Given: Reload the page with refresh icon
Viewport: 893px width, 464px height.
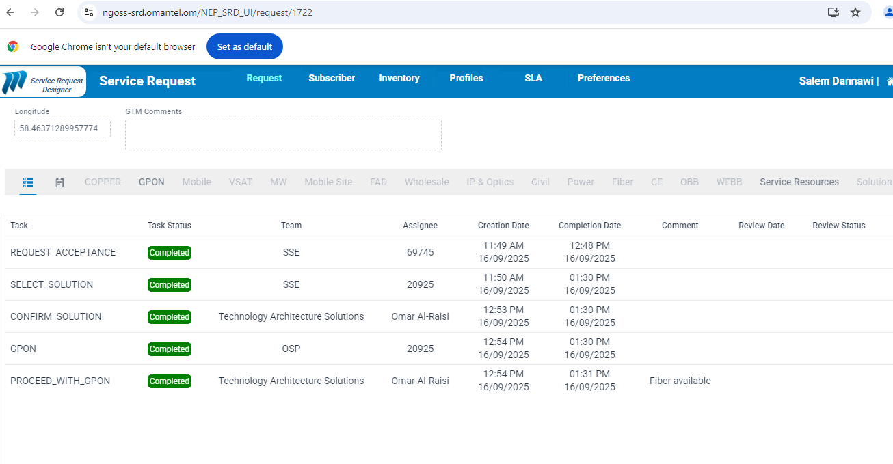Looking at the screenshot, I should tap(59, 12).
